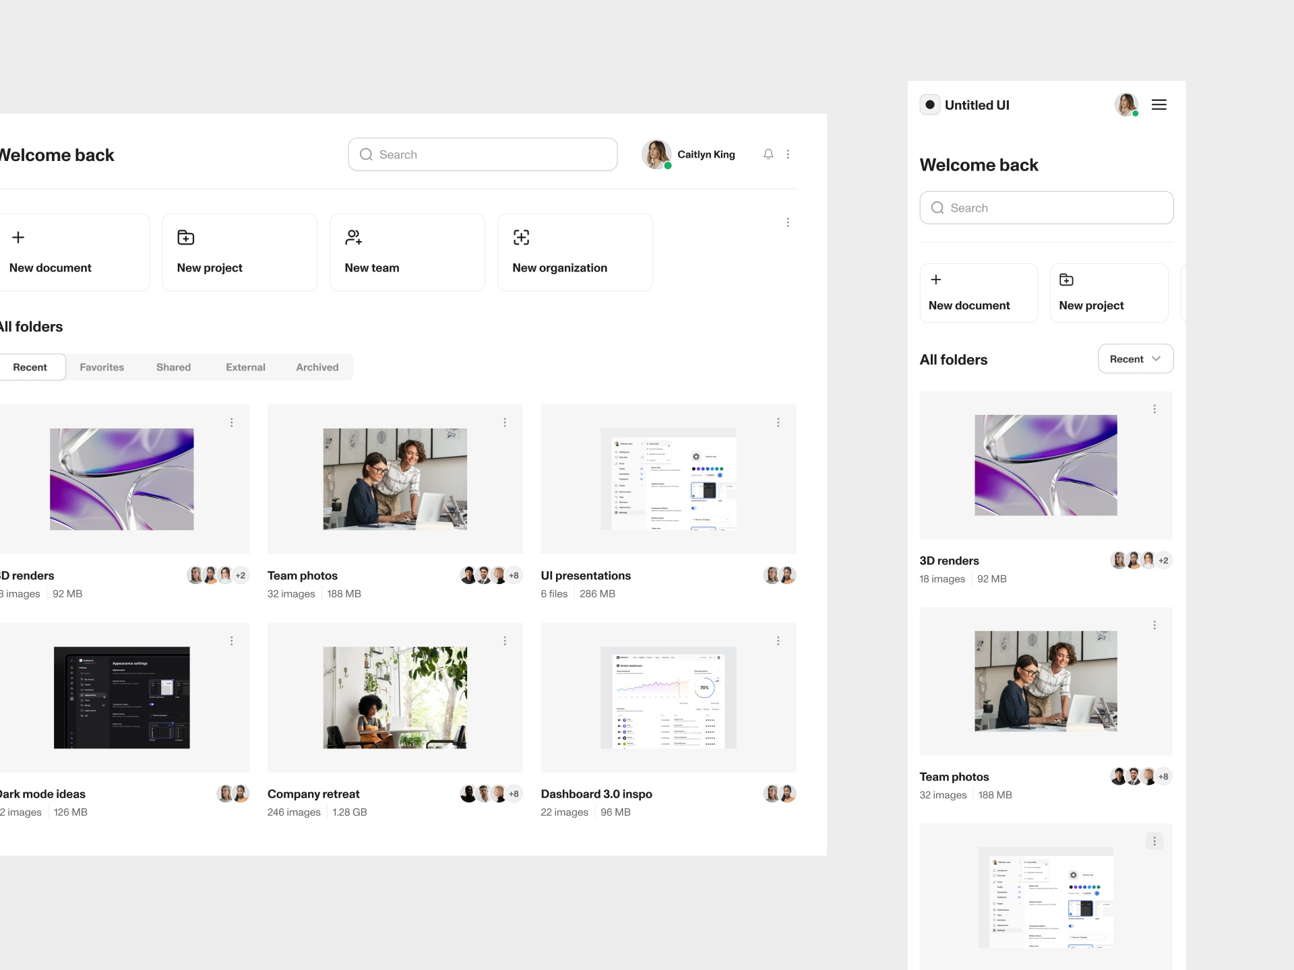Open the Team photos folder thumbnail
The height and width of the screenshot is (970, 1294).
pyautogui.click(x=395, y=479)
